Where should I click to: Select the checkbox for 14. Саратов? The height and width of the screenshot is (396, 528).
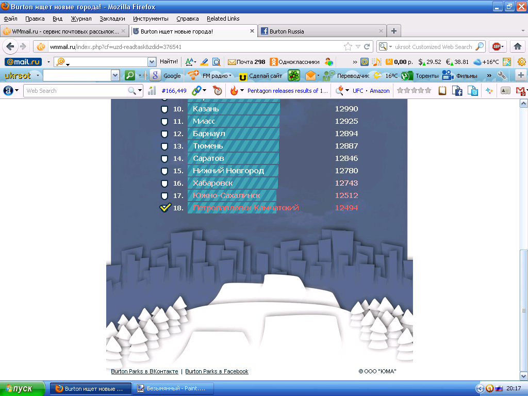click(x=164, y=159)
